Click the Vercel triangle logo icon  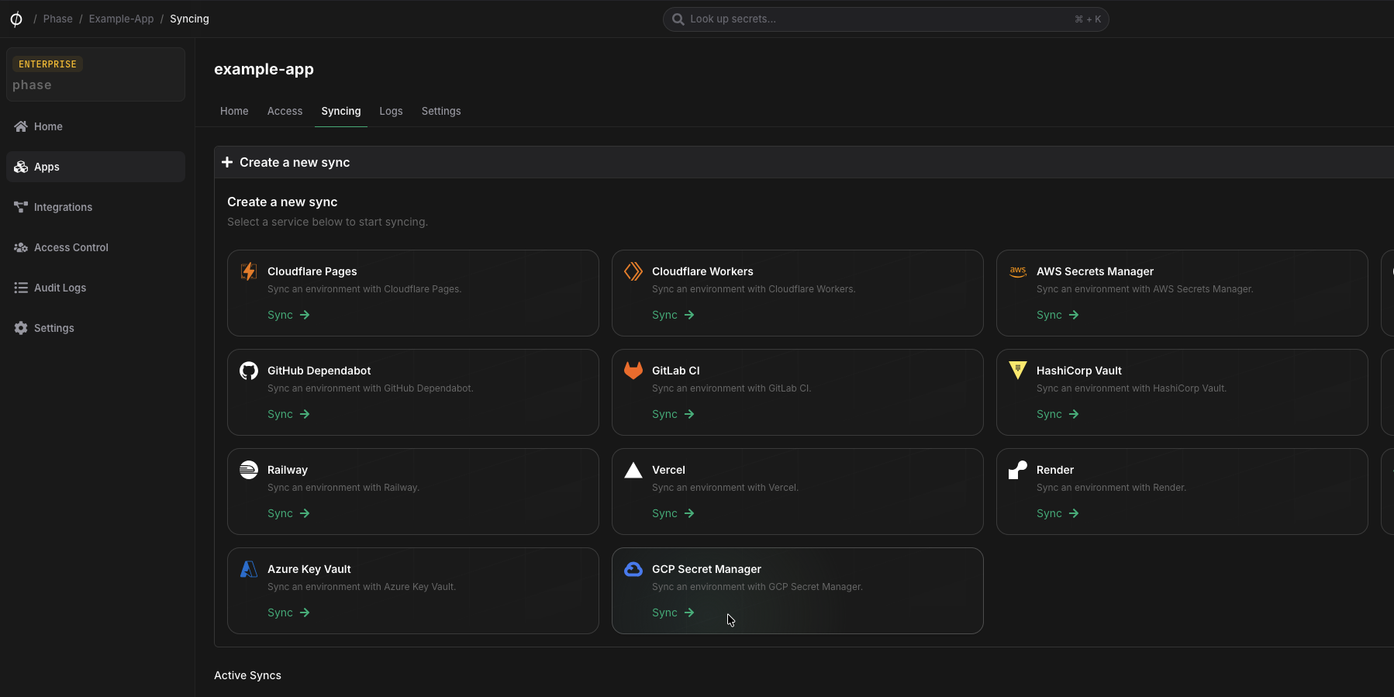coord(633,470)
